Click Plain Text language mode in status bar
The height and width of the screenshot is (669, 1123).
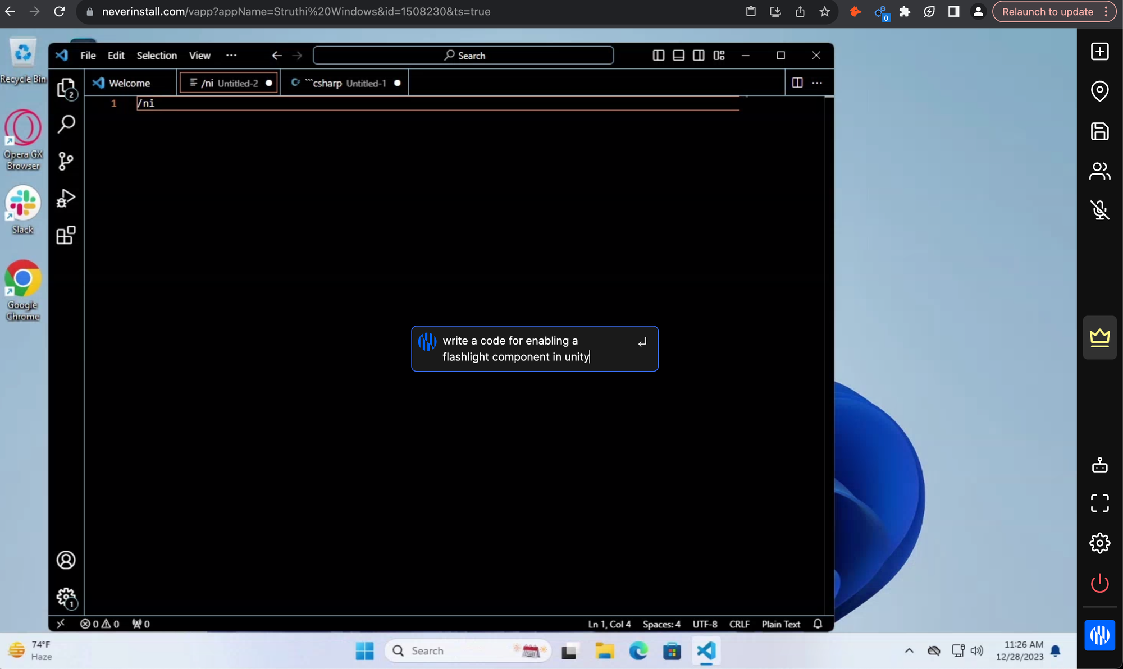tap(780, 624)
